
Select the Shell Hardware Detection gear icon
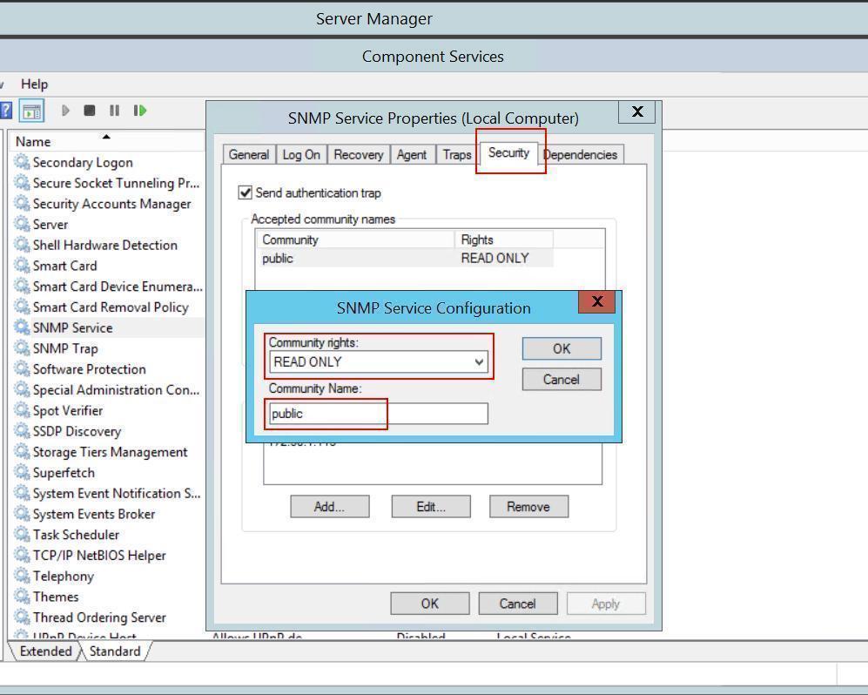[22, 245]
